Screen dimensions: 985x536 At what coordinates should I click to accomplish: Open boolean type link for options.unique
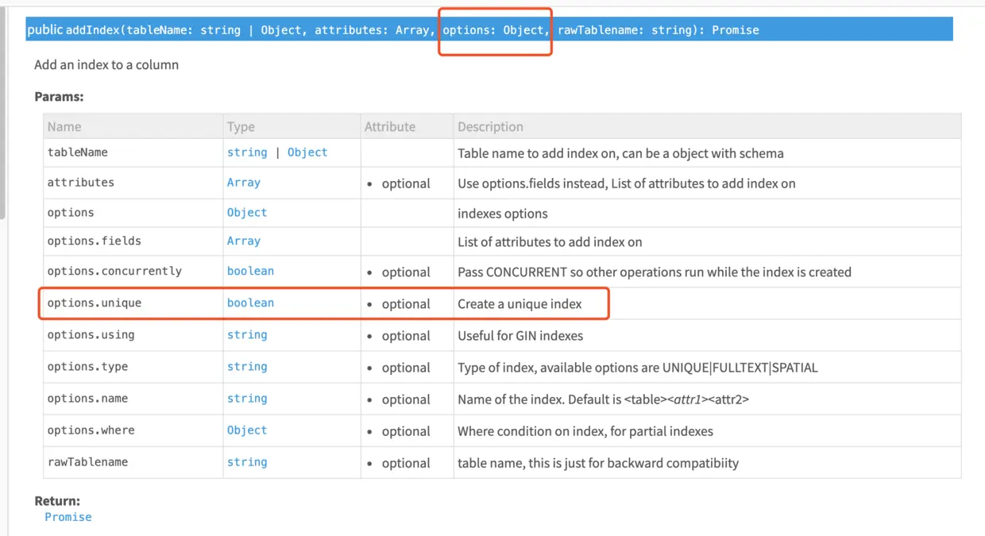tap(250, 303)
